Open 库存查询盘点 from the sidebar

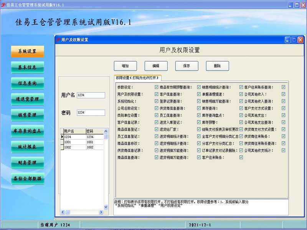[x=27, y=131]
